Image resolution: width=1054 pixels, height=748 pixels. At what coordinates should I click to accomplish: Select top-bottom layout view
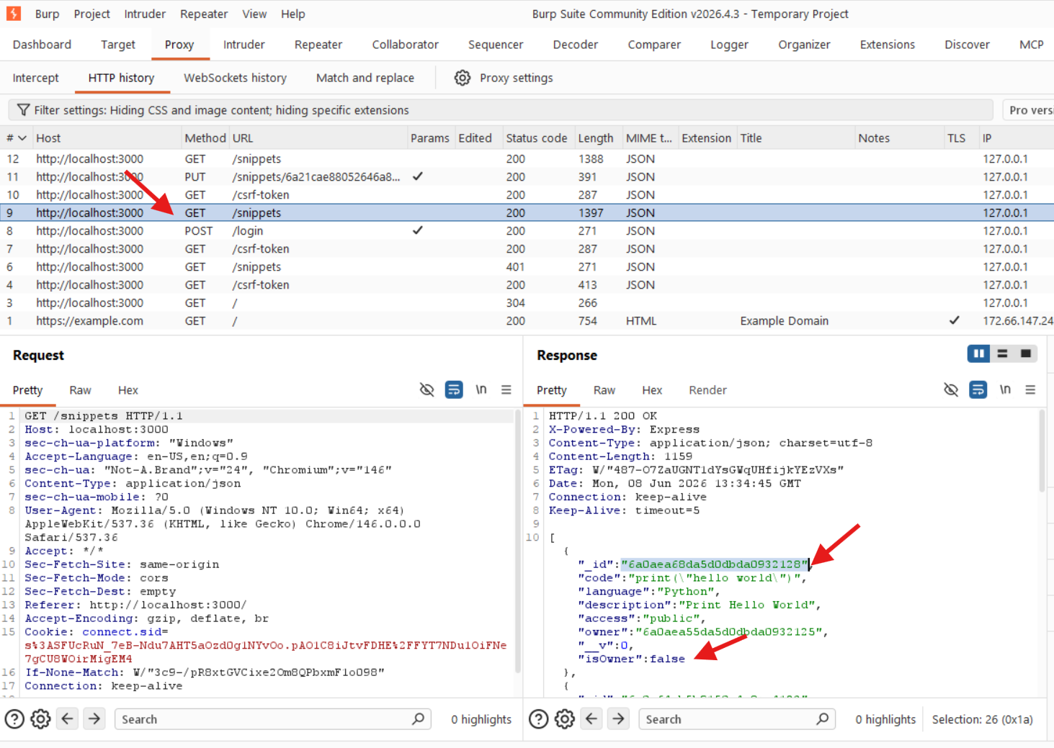coord(1002,353)
